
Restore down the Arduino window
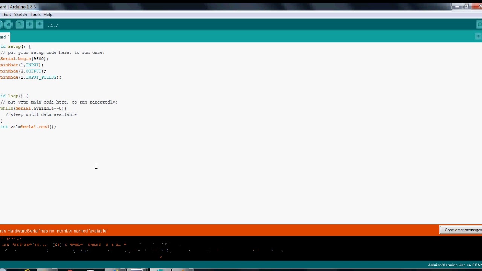(467, 6)
